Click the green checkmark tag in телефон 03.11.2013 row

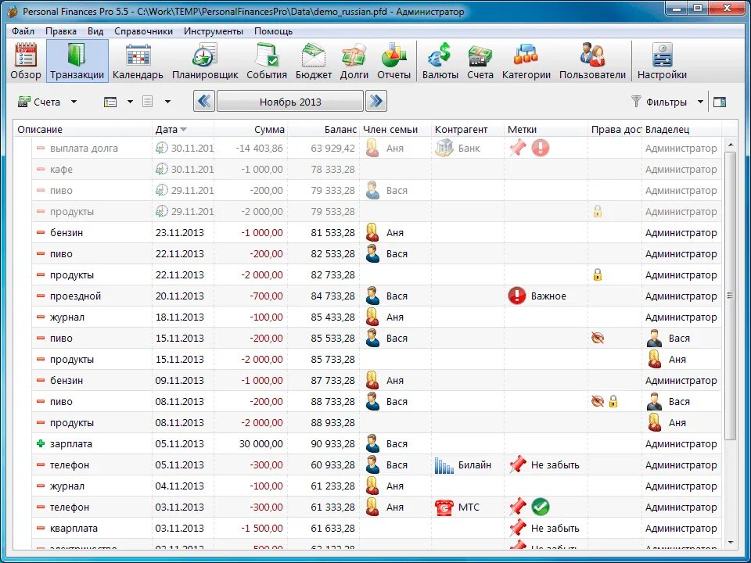click(x=541, y=507)
